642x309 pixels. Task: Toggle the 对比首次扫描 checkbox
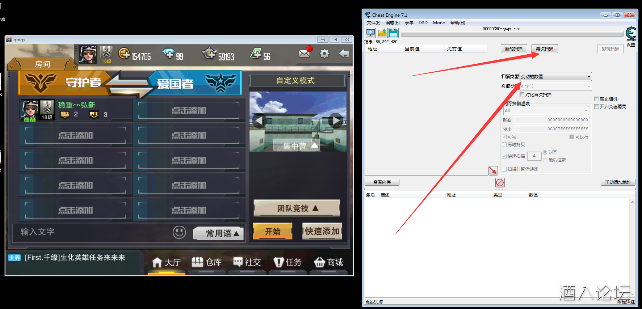click(522, 95)
